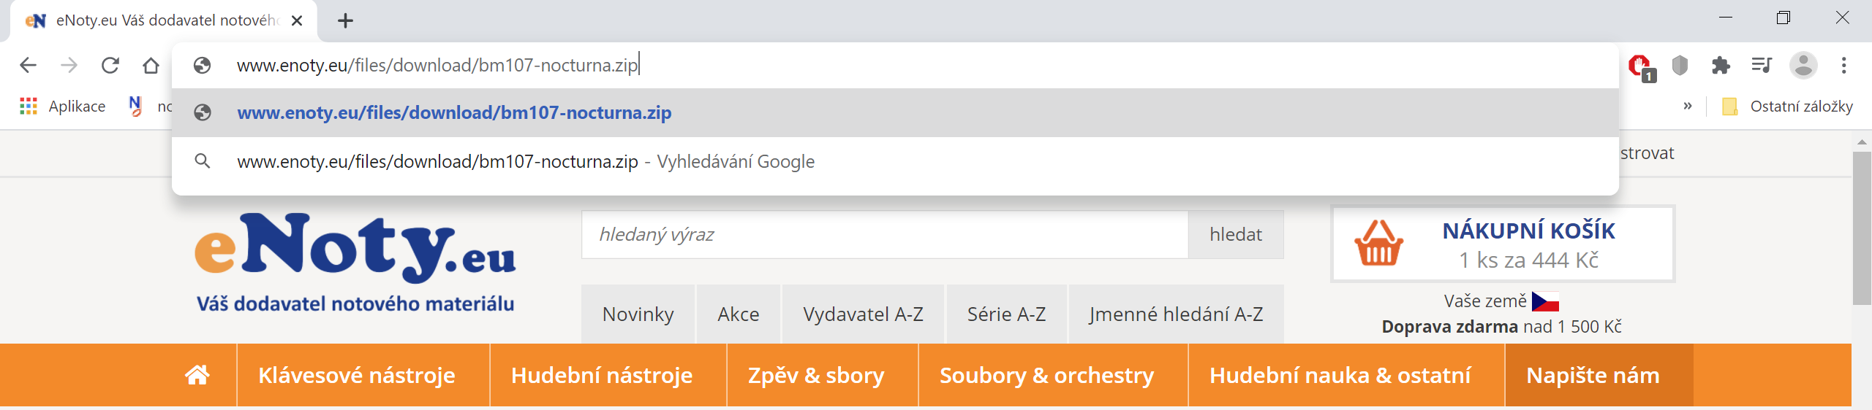Open the Aplikace apps shortcut
1872x410 pixels.
63,107
